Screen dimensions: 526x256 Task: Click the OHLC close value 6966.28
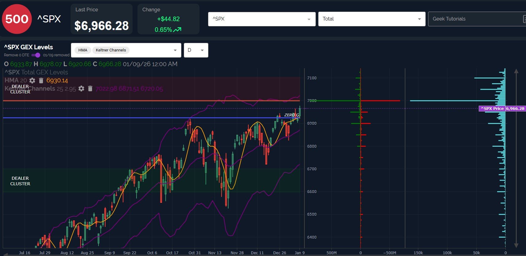tap(110, 64)
